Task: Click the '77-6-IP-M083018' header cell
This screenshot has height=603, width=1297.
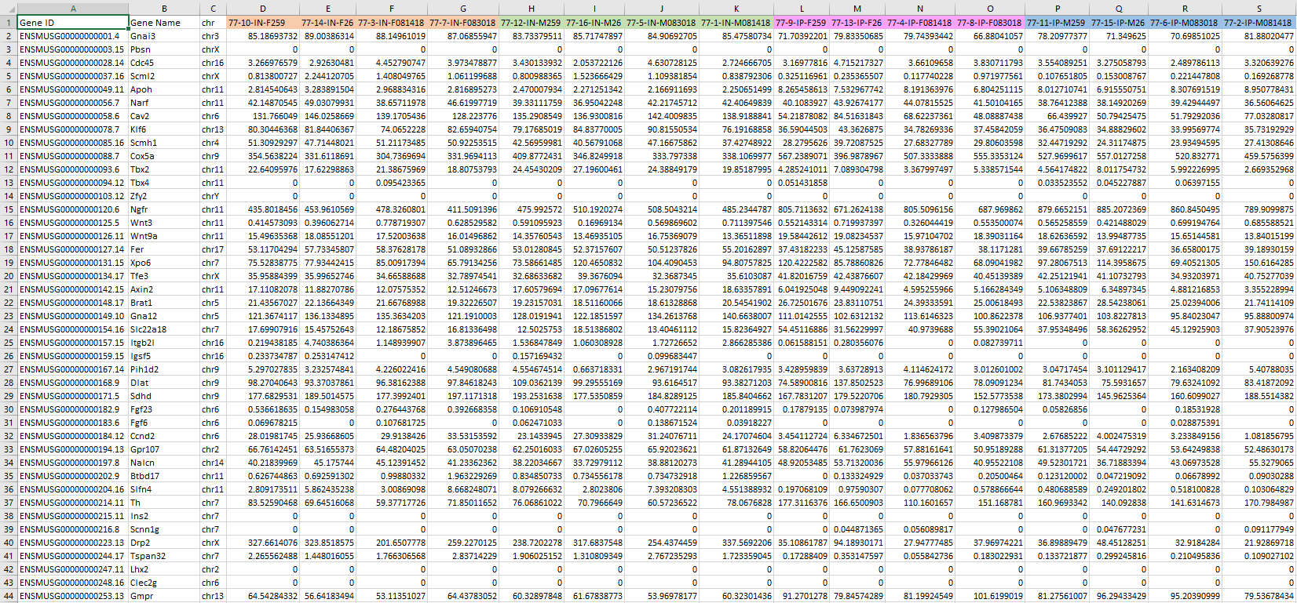Action: coord(1186,23)
